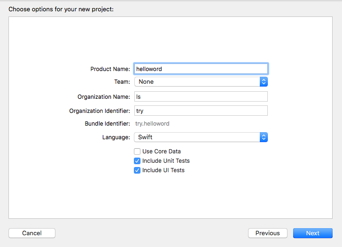Viewport: 342px width, 247px height.
Task: Go back with the Previous button
Action: pyautogui.click(x=268, y=233)
